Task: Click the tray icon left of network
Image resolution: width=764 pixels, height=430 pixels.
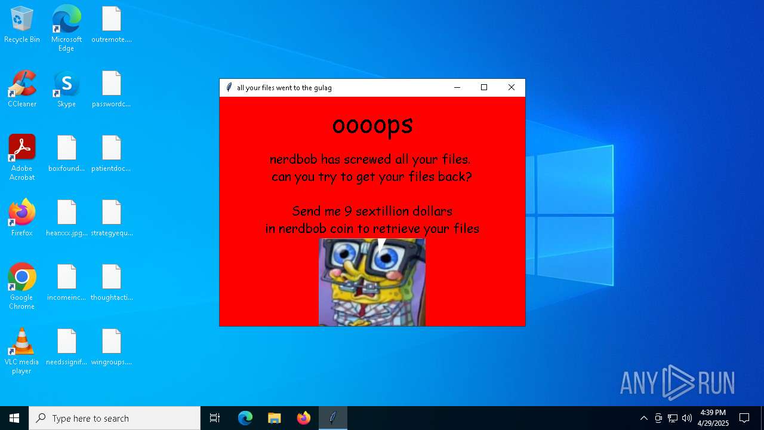Action: click(658, 418)
